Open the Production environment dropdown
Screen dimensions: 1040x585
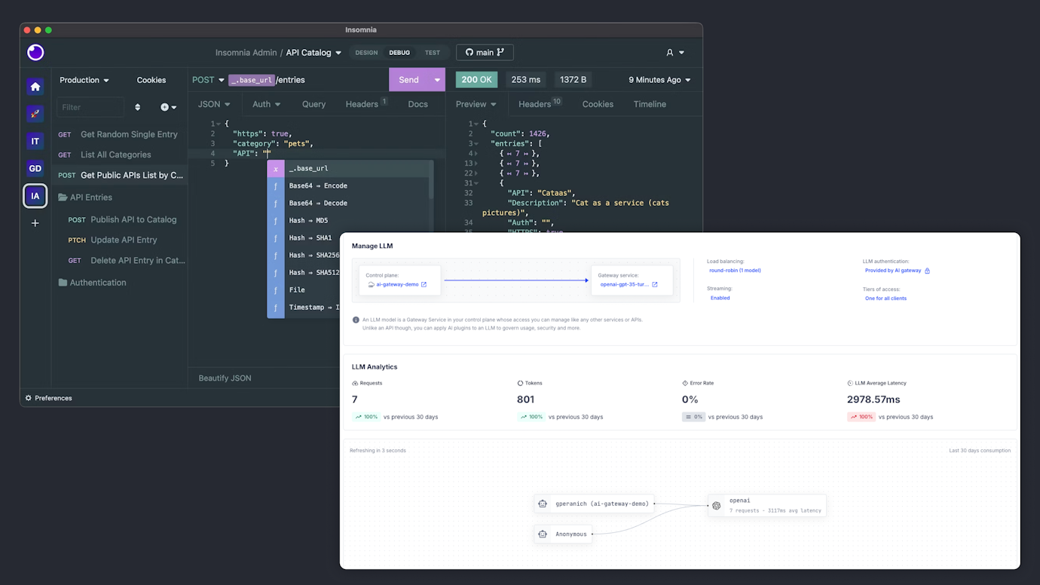84,79
